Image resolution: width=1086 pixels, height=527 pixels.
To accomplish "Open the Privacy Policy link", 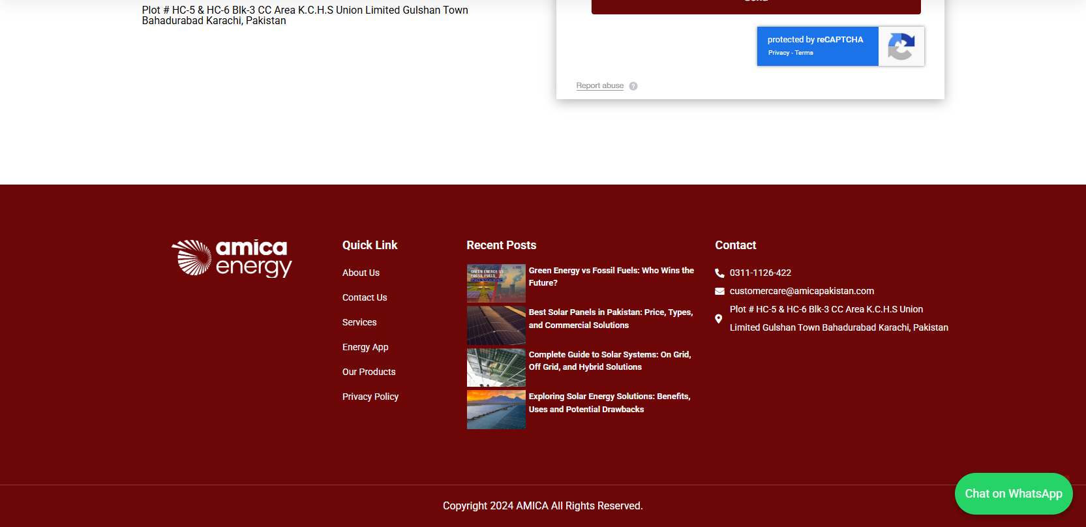I will pos(370,397).
